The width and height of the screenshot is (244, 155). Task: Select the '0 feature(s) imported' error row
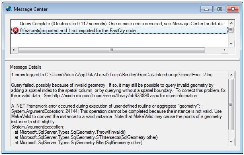119,30
